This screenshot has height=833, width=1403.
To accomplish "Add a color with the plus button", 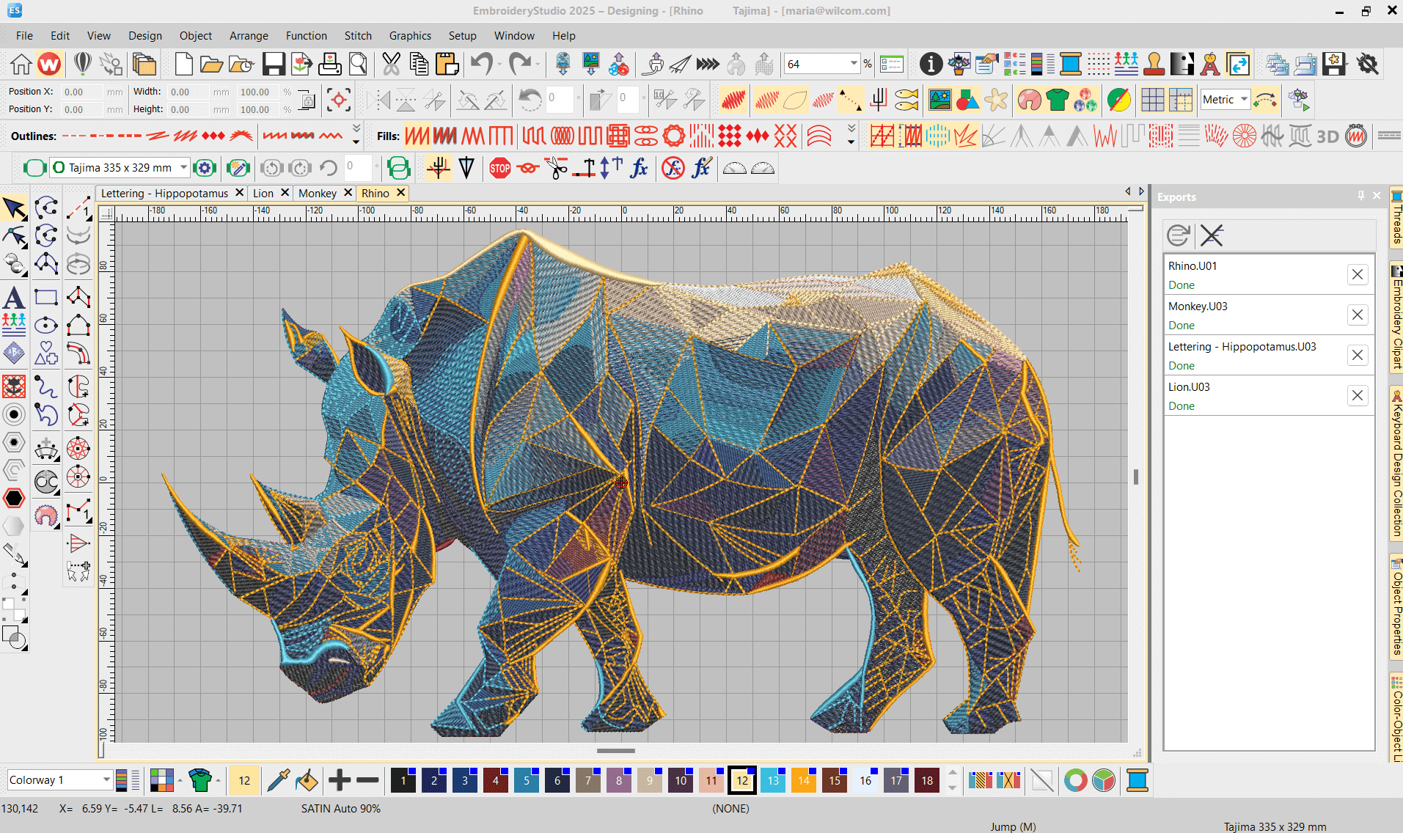I will tap(339, 780).
